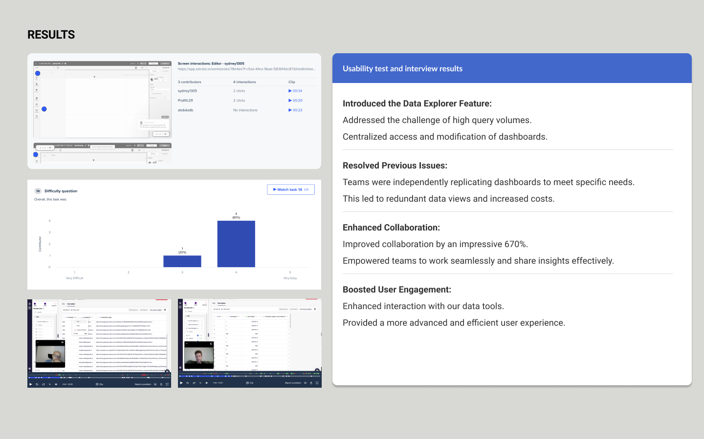704x439 pixels.
Task: Click the RESULTS slide title
Action: [51, 35]
